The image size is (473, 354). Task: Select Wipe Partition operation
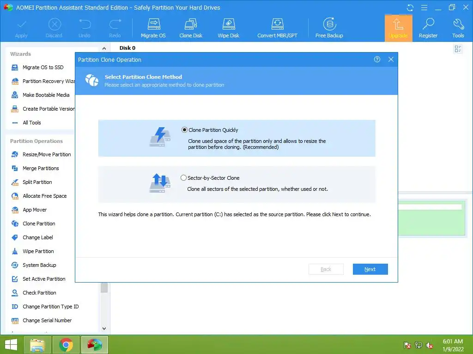pos(33,251)
